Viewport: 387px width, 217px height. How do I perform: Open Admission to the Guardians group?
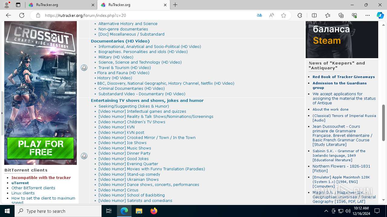tap(340, 85)
